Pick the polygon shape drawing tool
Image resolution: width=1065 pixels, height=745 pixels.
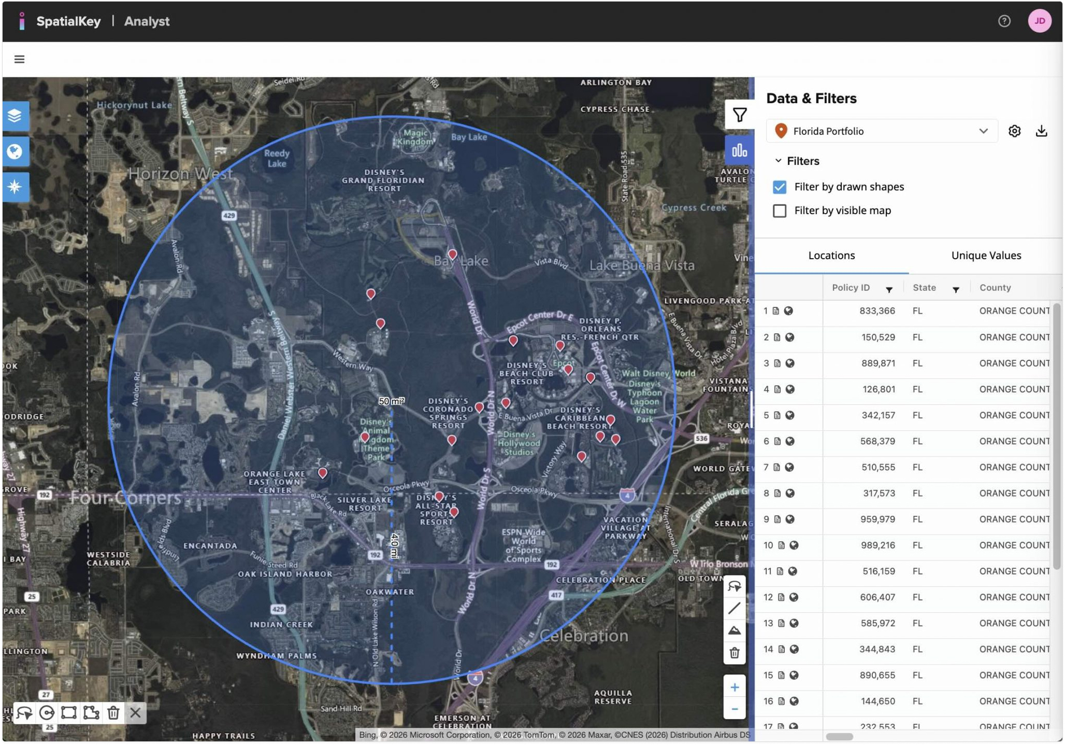pyautogui.click(x=91, y=713)
